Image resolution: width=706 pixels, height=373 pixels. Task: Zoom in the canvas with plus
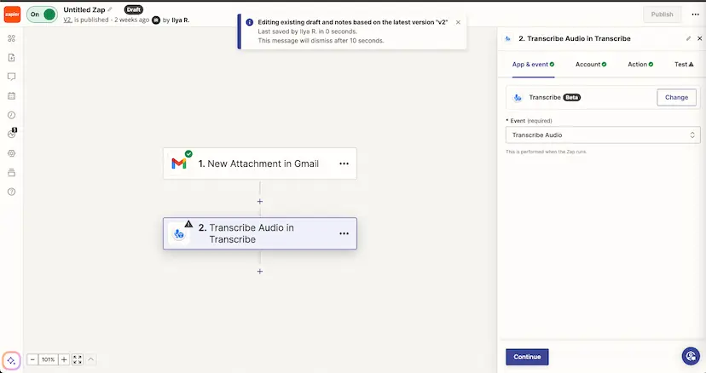point(64,359)
